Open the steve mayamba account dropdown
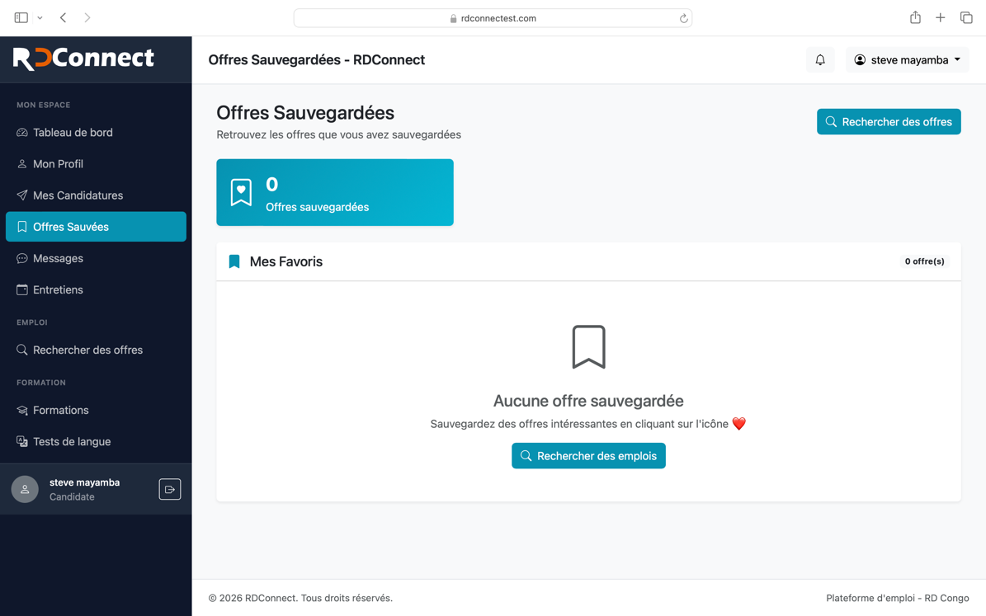The width and height of the screenshot is (986, 616). click(x=907, y=59)
